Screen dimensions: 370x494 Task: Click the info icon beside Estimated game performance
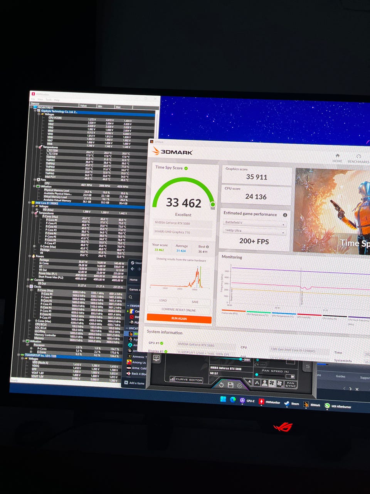(x=285, y=215)
